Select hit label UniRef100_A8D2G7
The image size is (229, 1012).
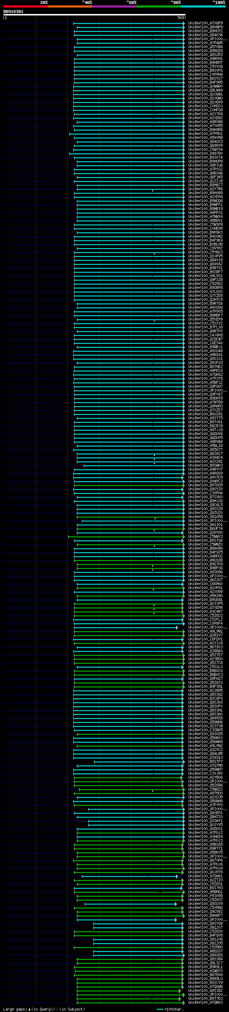coord(205,951)
